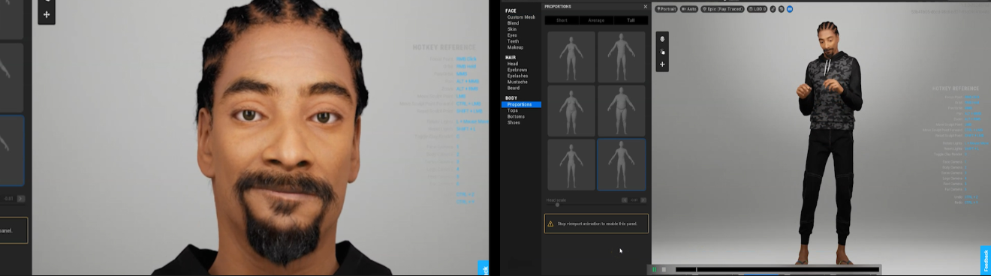Switch to the Average height tab

click(597, 20)
